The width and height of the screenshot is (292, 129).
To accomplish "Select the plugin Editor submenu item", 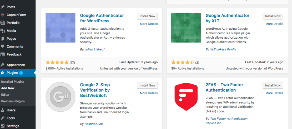I will (5, 95).
